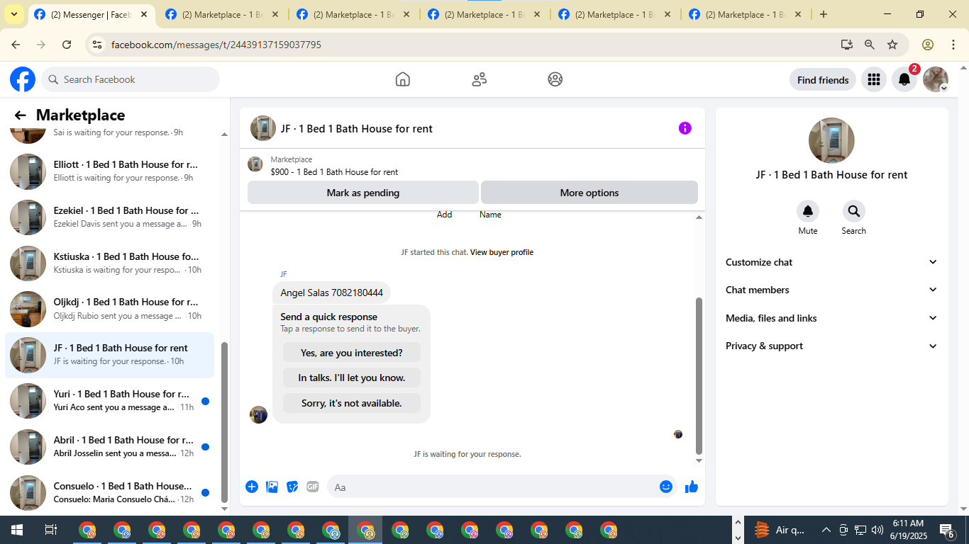This screenshot has height=544, width=969.
Task: Click the message text box
Action: point(493,487)
